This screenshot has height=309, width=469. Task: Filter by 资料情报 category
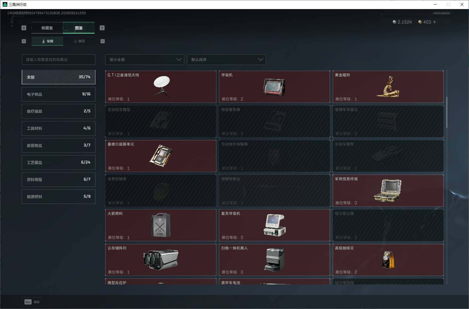click(x=59, y=179)
